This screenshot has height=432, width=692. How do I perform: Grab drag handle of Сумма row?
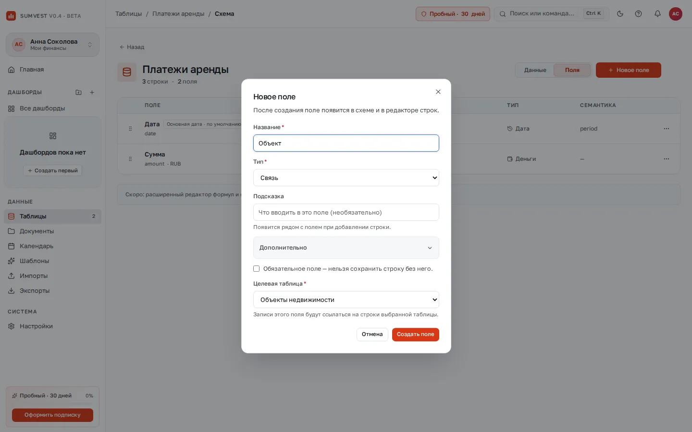[x=130, y=159]
